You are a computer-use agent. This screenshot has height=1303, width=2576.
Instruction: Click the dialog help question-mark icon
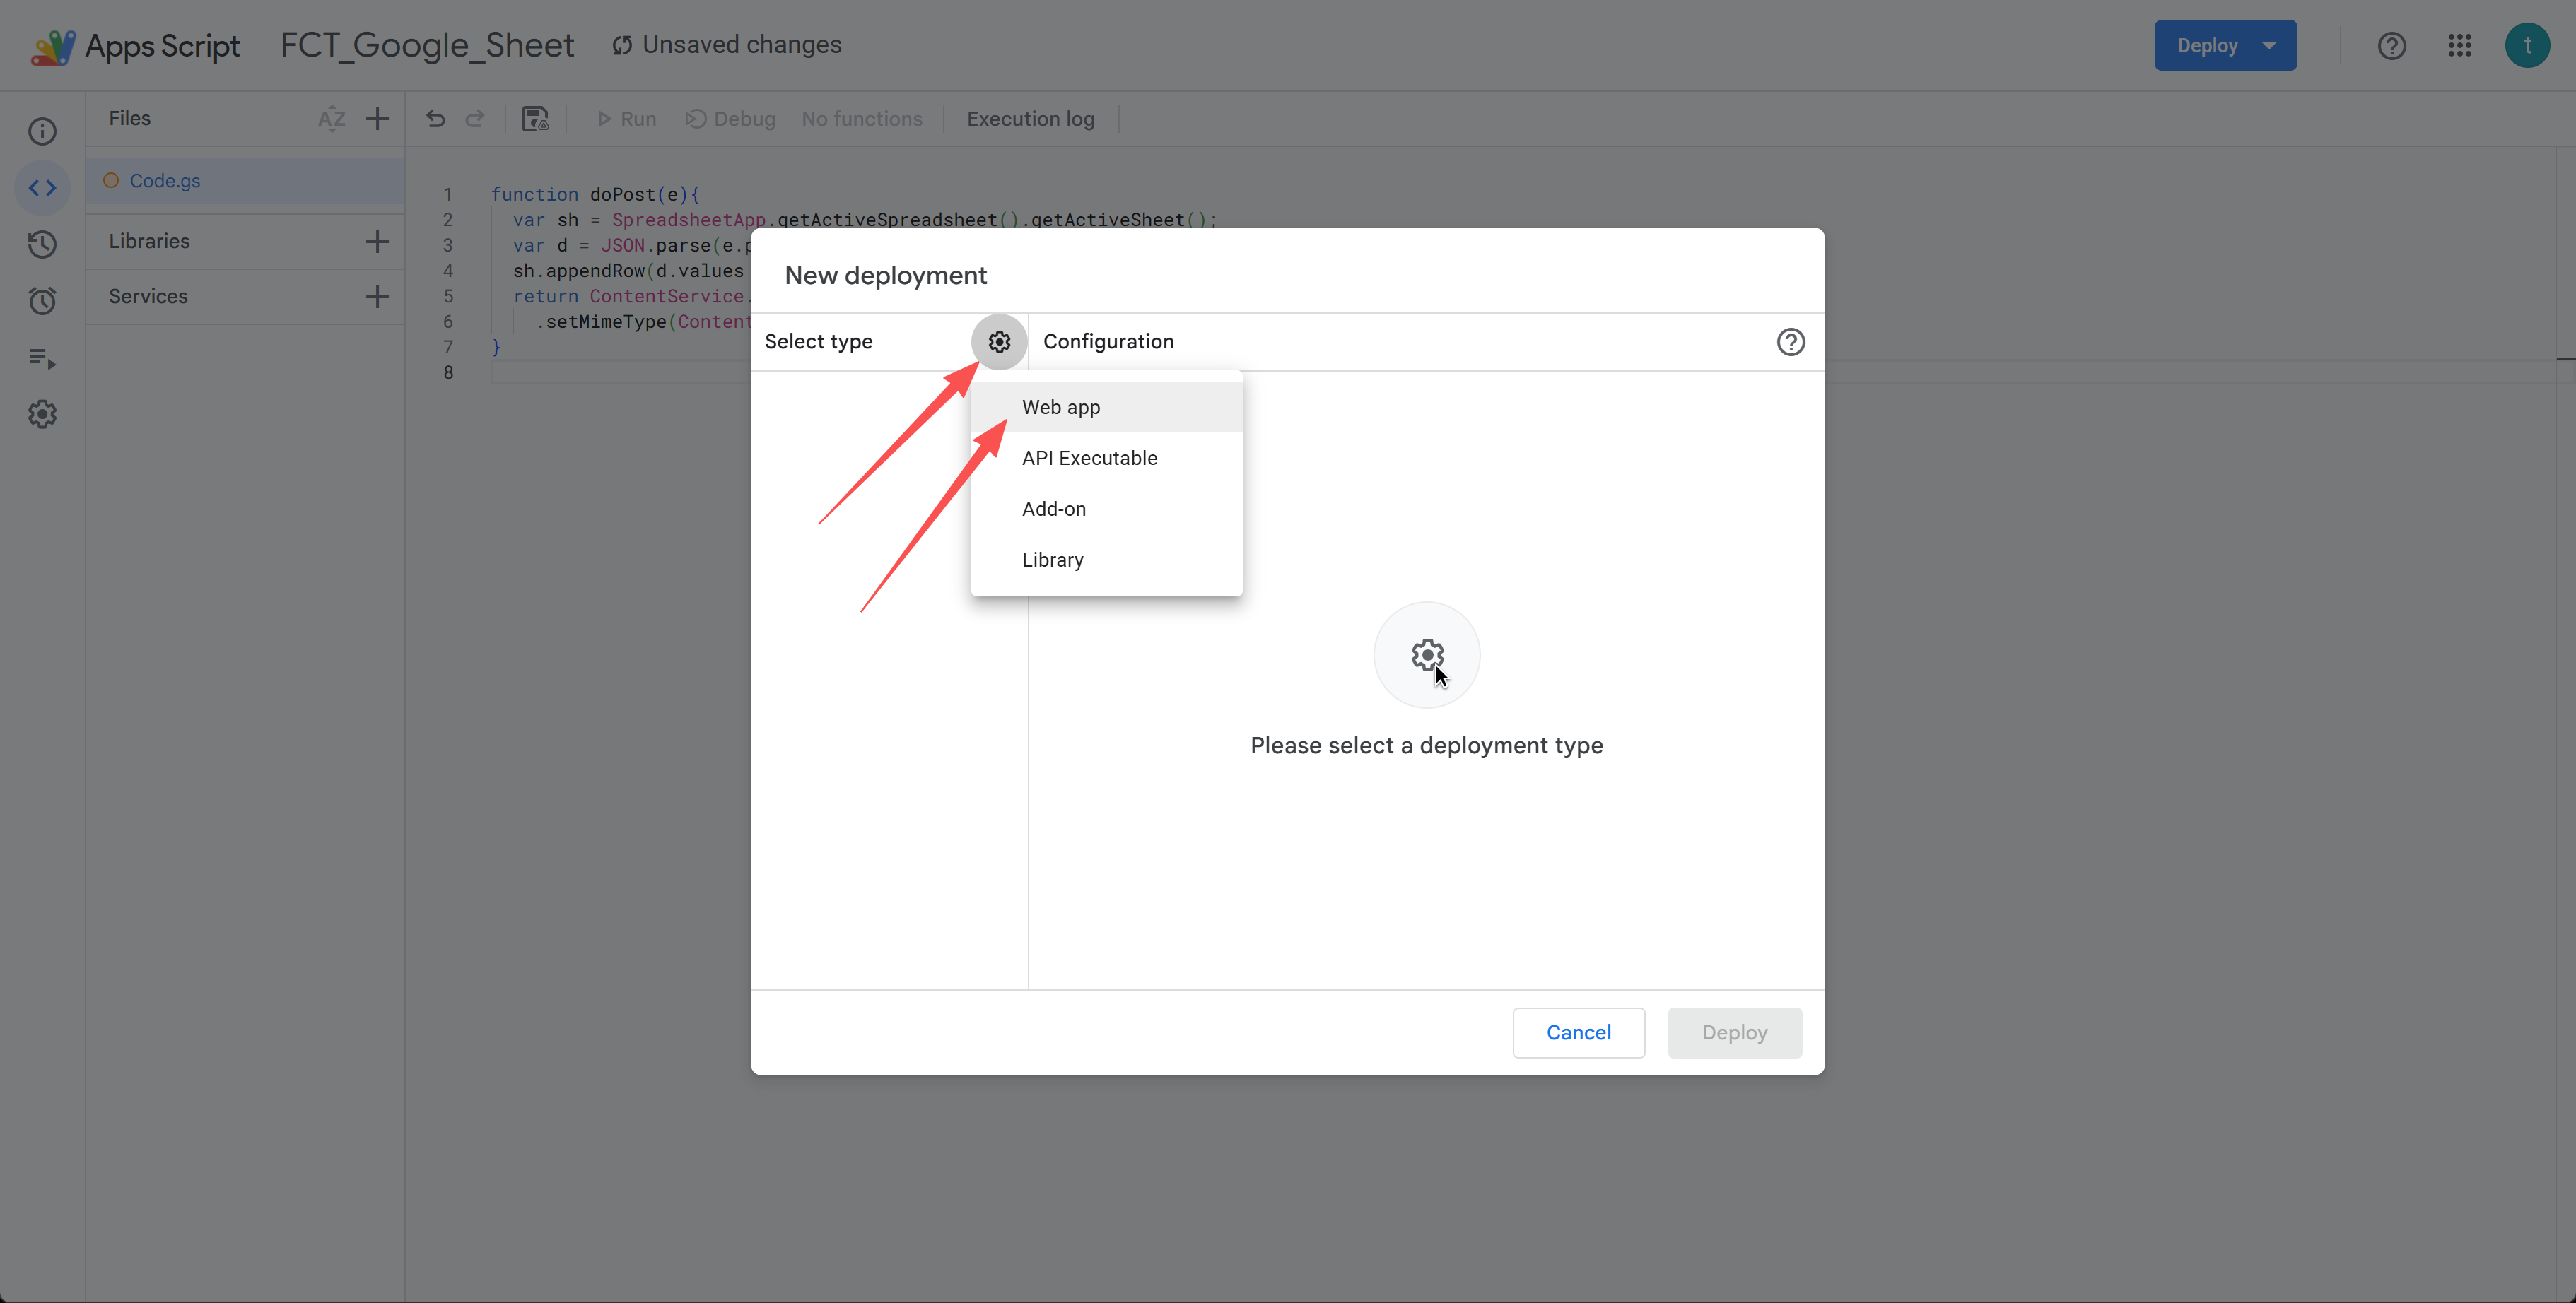tap(1790, 342)
